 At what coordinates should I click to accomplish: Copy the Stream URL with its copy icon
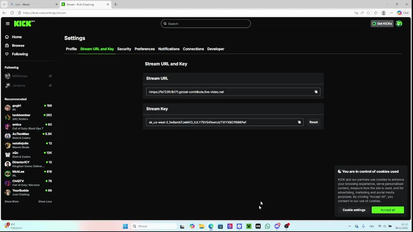coord(316,92)
